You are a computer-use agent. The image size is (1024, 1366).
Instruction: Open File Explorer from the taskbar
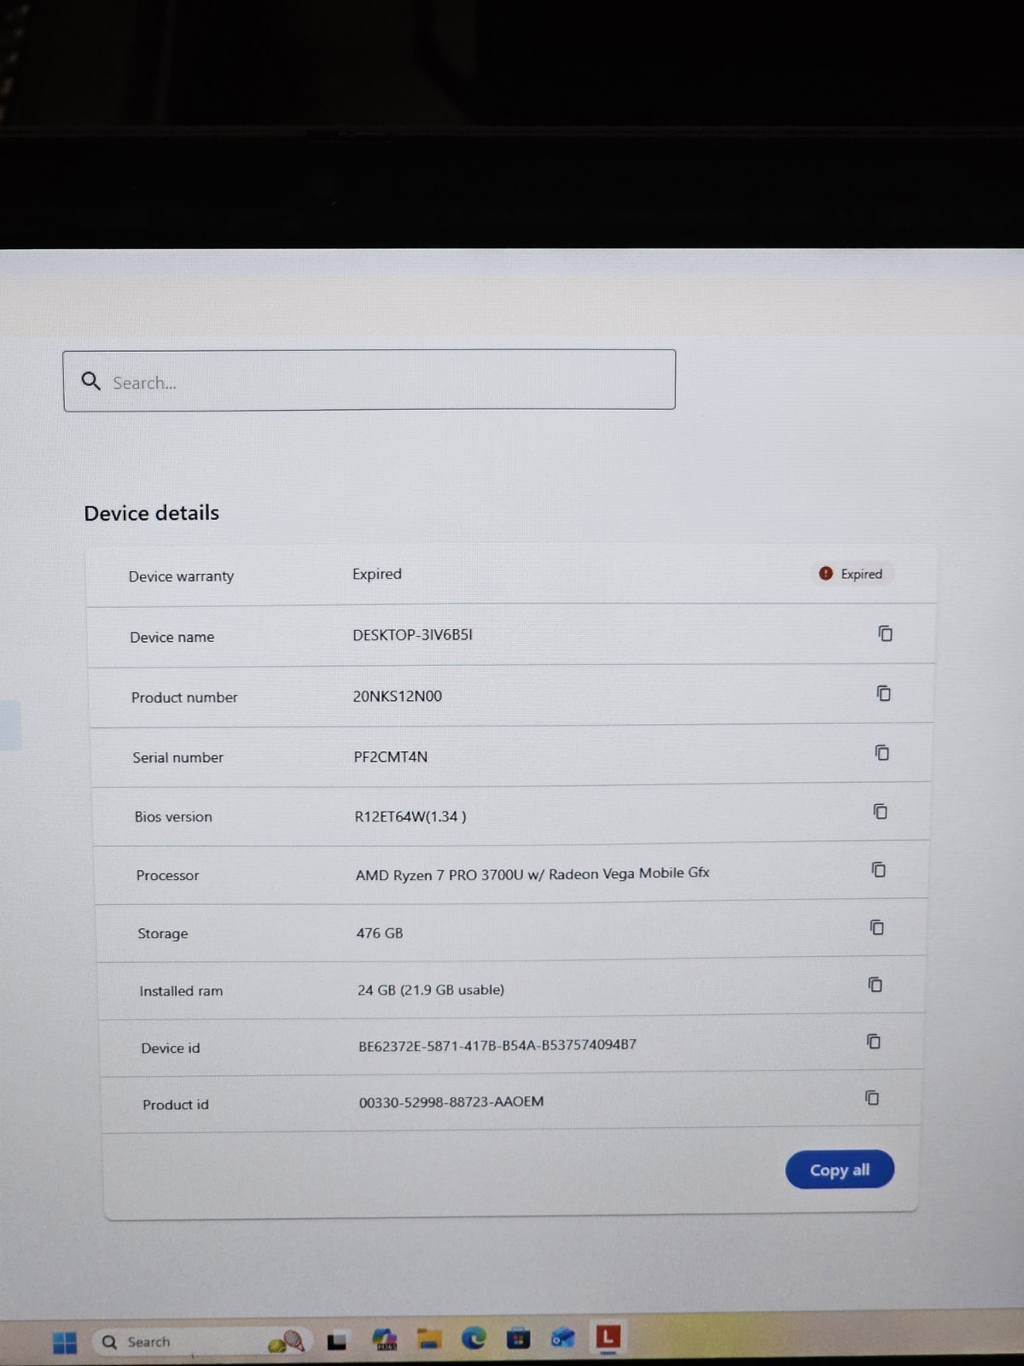(429, 1340)
